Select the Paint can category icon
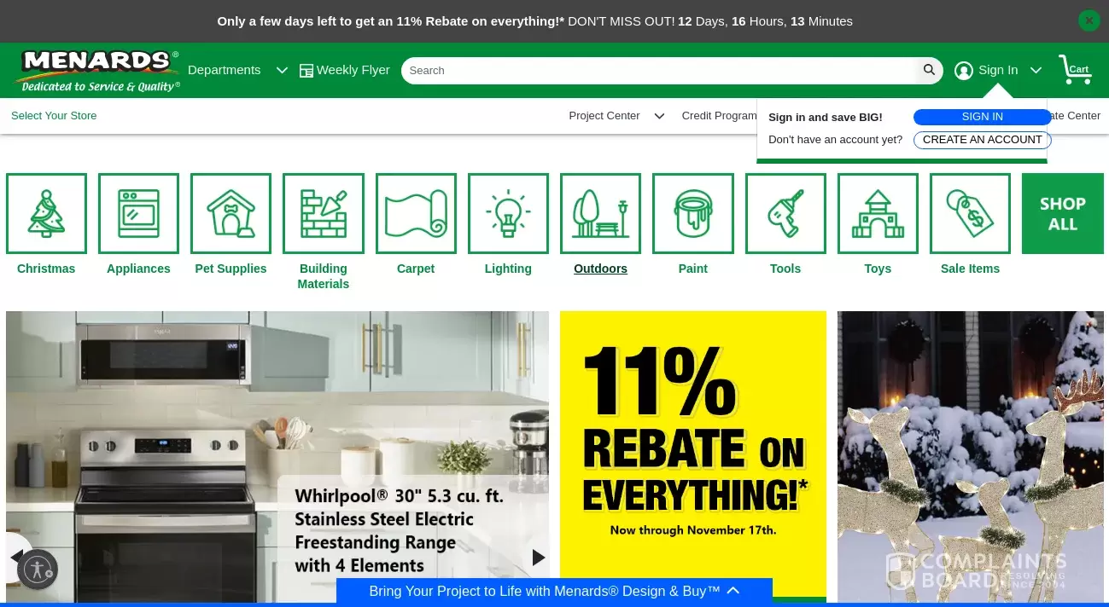 (x=693, y=213)
